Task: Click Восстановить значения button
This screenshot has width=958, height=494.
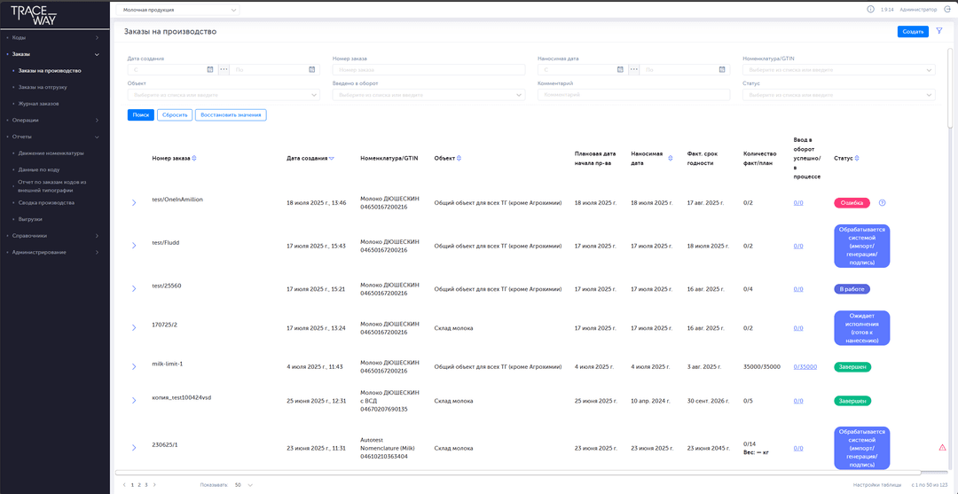Action: click(x=231, y=114)
